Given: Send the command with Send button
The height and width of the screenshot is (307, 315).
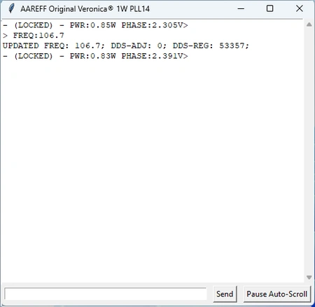Looking at the screenshot, I should [x=225, y=294].
